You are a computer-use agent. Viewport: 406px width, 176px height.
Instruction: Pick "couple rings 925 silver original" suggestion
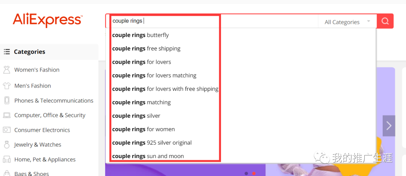pyautogui.click(x=152, y=143)
